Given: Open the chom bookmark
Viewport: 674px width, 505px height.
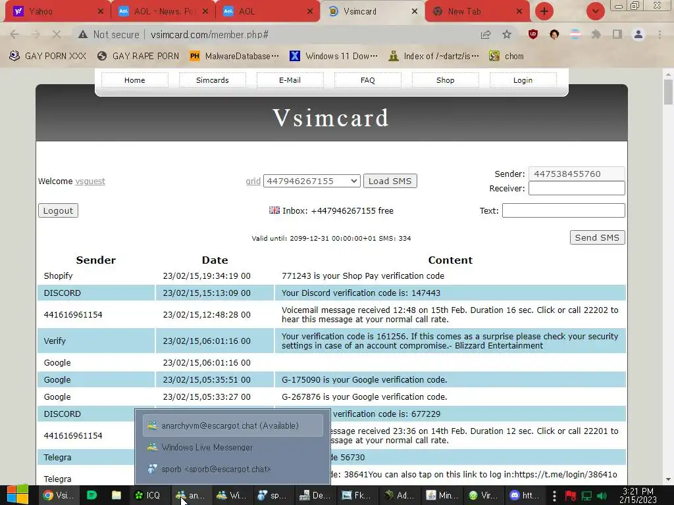Looking at the screenshot, I should 507,56.
